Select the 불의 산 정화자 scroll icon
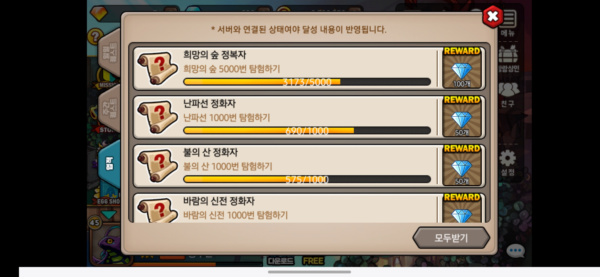The image size is (600, 277). click(157, 166)
